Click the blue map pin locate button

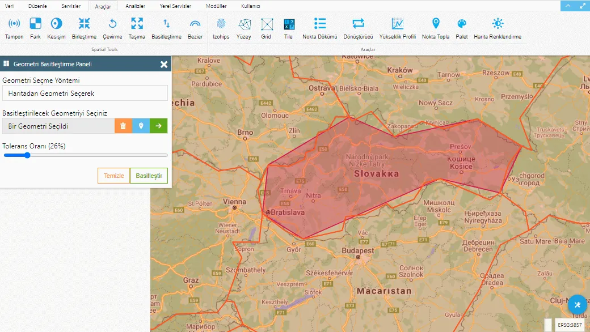click(141, 126)
